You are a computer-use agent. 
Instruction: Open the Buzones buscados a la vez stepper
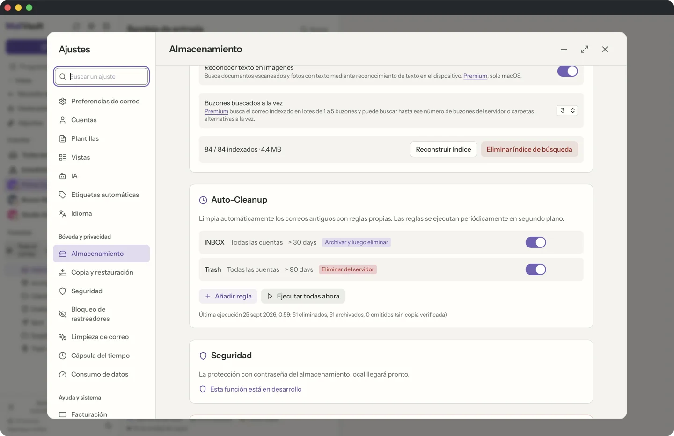point(567,110)
